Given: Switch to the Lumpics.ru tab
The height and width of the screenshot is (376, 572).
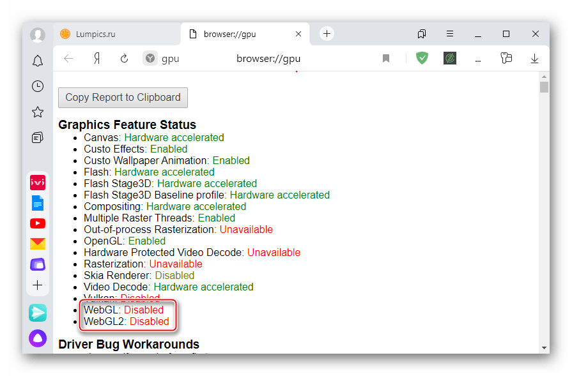Looking at the screenshot, I should point(117,34).
